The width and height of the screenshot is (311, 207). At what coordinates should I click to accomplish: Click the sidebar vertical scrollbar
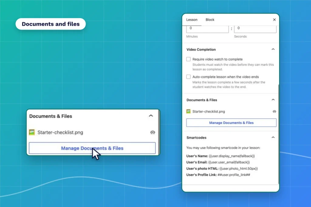279,134
